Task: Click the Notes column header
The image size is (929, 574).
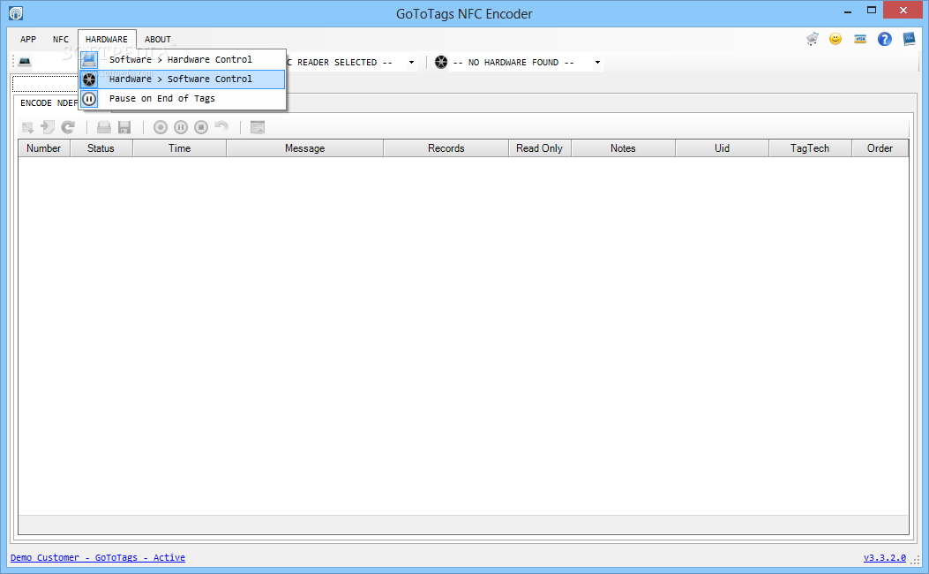Action: [x=623, y=148]
